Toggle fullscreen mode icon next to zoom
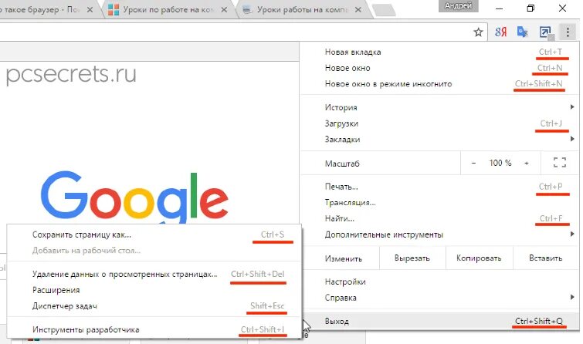Screen dimensions: 583x344 coord(560,163)
